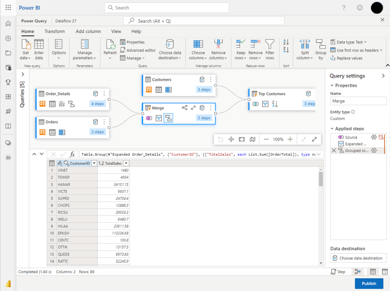Click the Power BI top Search box
Image resolution: width=390 pixels, height=291 pixels.
(167, 8)
